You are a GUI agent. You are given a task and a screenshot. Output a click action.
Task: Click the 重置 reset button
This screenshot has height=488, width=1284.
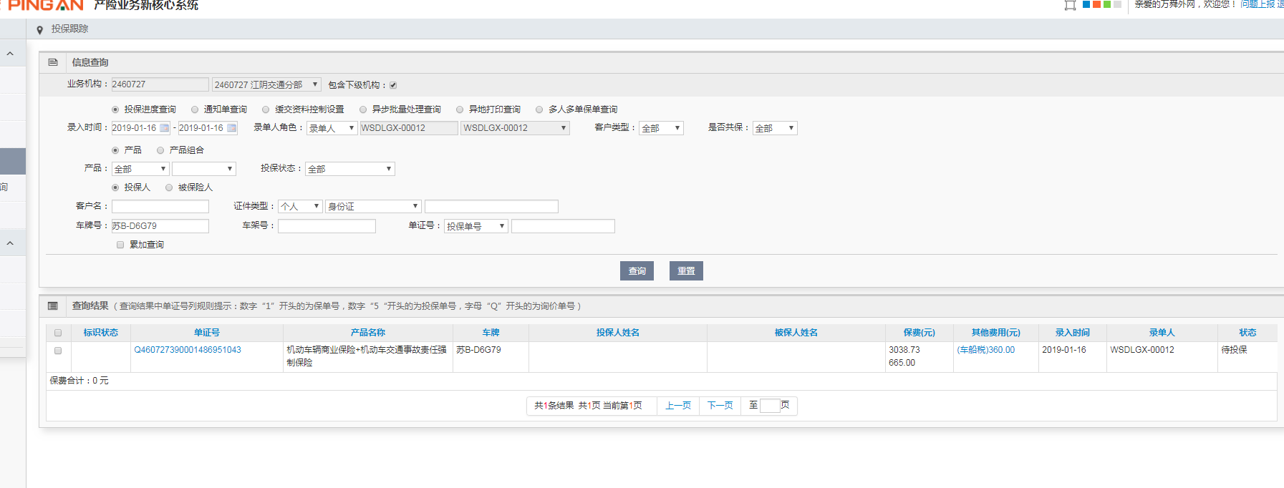click(686, 270)
